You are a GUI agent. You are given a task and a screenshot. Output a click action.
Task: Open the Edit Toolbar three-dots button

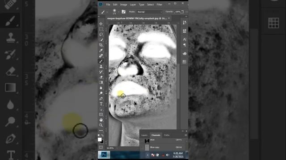(101, 130)
